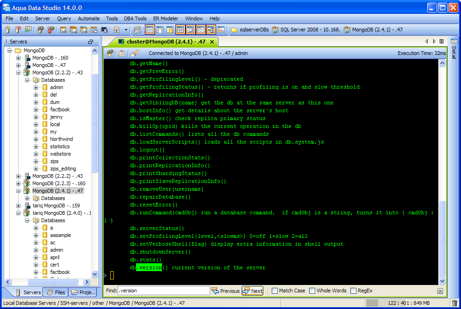
Task: Open the sqlserverDBs folder shortcut
Action: pyautogui.click(x=250, y=30)
